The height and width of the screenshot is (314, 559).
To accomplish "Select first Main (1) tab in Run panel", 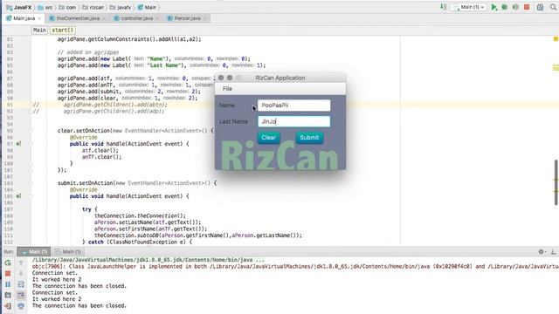I will pyautogui.click(x=34, y=252).
